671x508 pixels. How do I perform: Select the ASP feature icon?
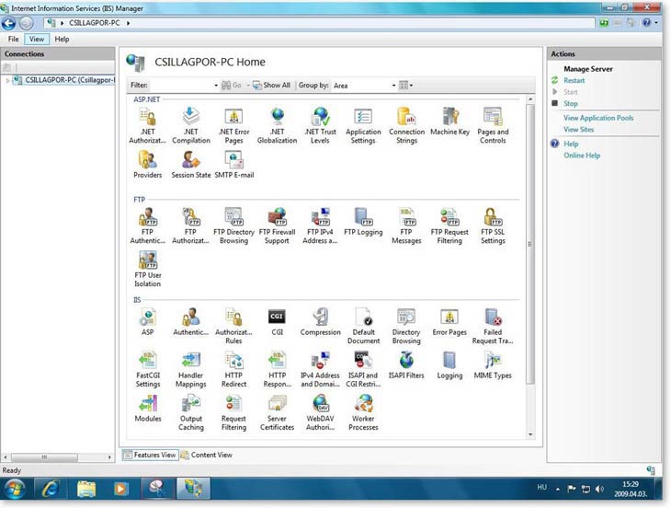pos(148,322)
